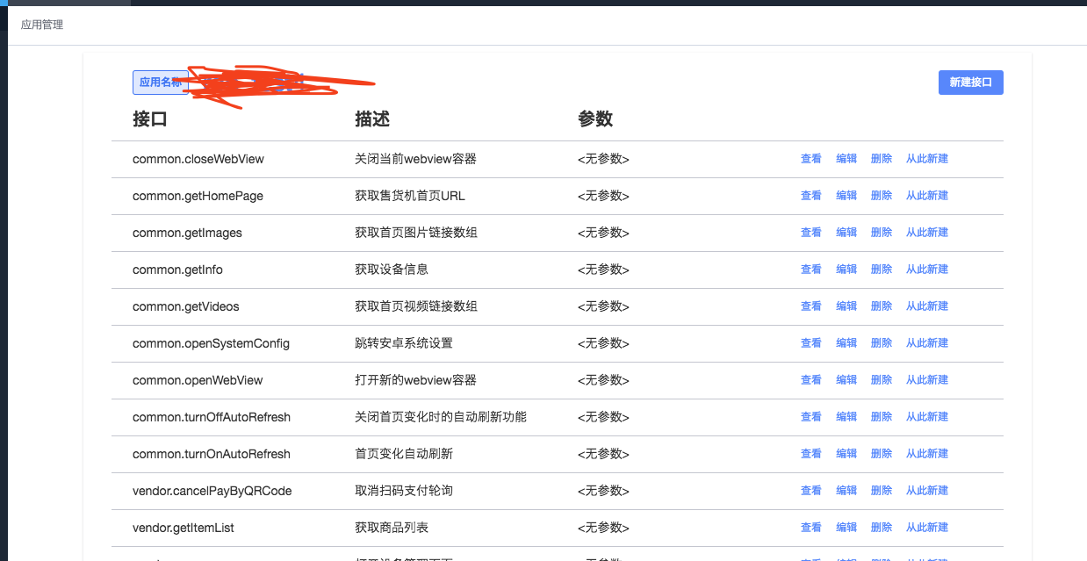Click the 参数 column header
This screenshot has height=561, width=1087.
coord(595,119)
